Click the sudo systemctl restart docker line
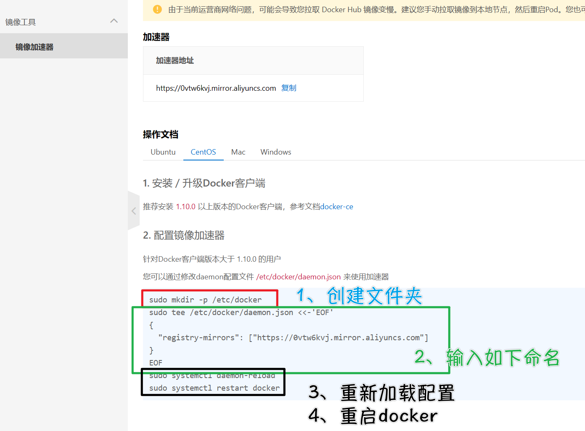Viewport: 585px width, 431px height. [x=214, y=388]
